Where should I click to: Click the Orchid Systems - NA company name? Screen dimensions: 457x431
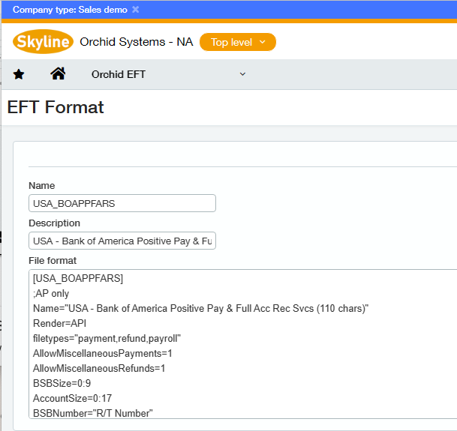coord(137,42)
